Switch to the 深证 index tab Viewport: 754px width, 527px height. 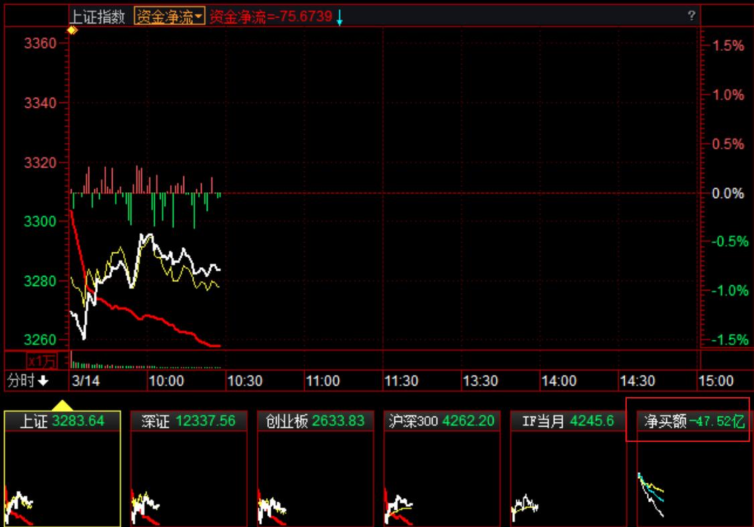click(188, 421)
